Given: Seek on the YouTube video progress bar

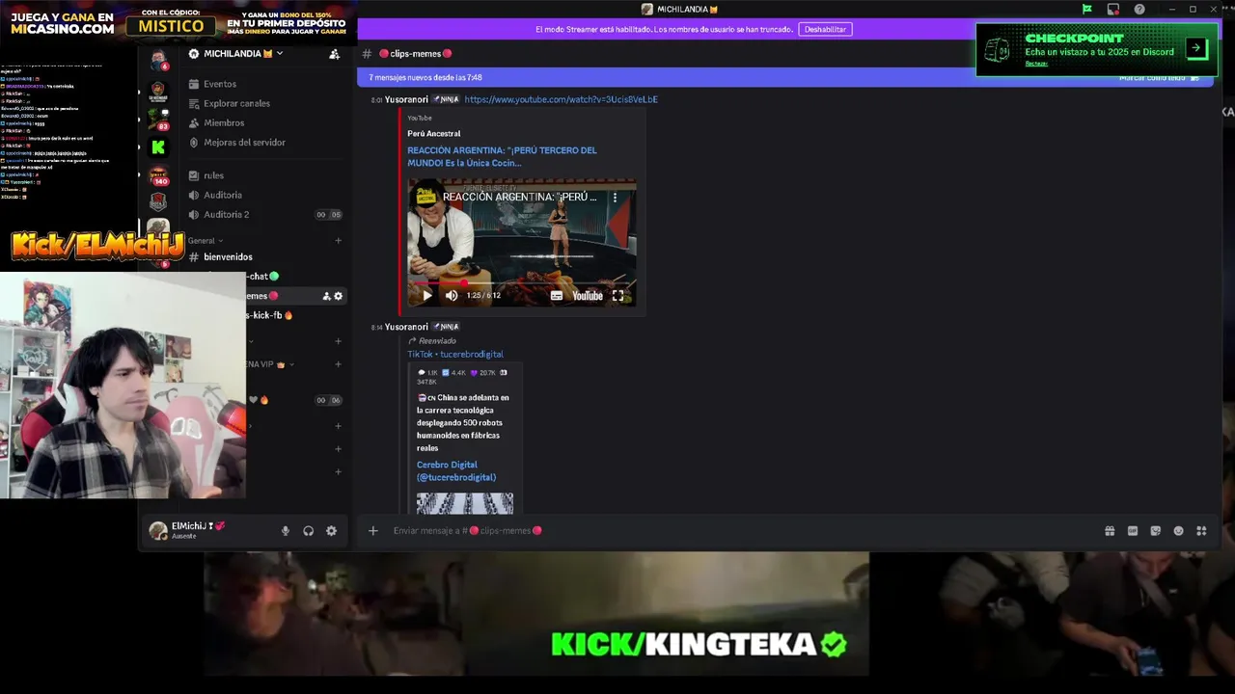Looking at the screenshot, I should point(521,283).
